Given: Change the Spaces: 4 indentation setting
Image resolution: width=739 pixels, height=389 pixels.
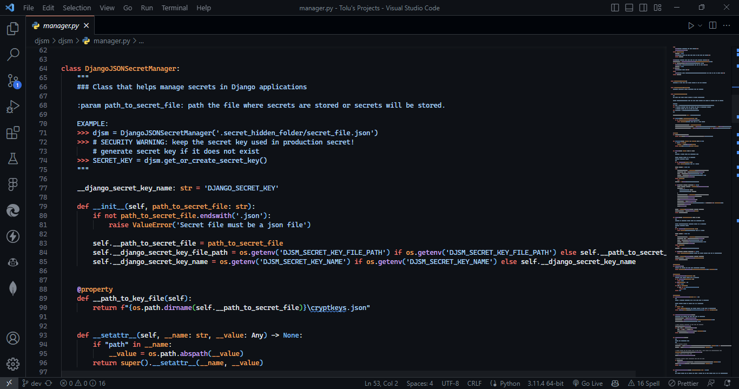Looking at the screenshot, I should pyautogui.click(x=420, y=383).
